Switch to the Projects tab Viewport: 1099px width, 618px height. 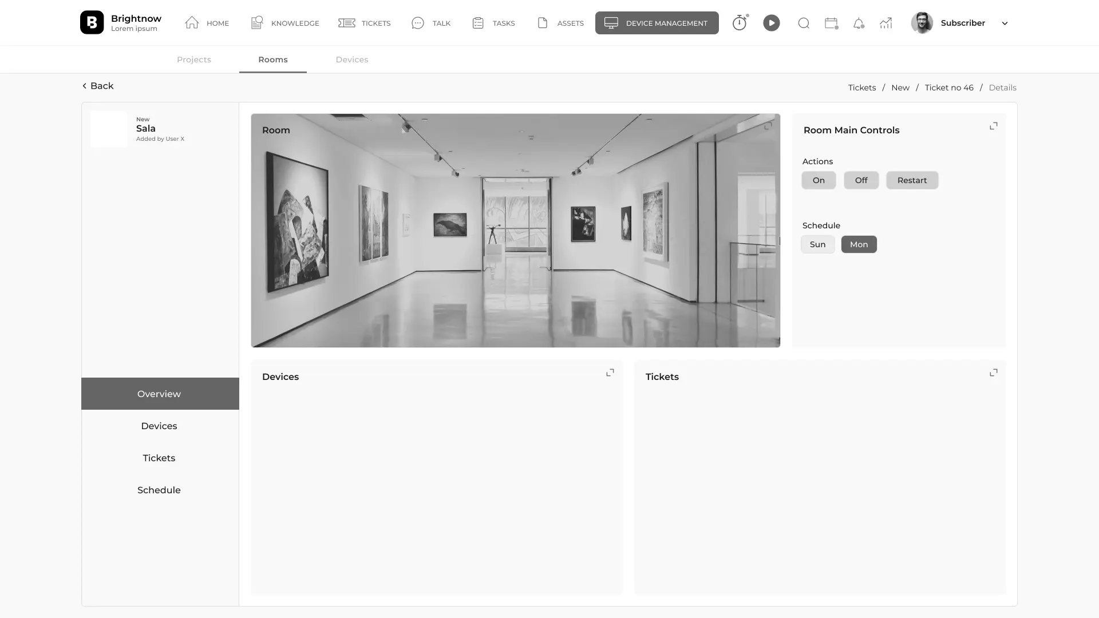pos(194,60)
